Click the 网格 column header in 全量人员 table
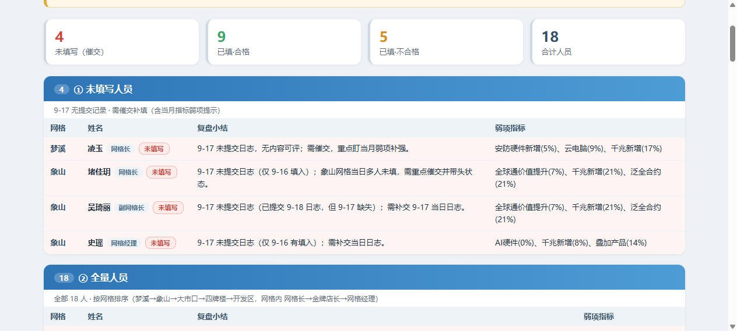This screenshot has height=331, width=737. 58,316
